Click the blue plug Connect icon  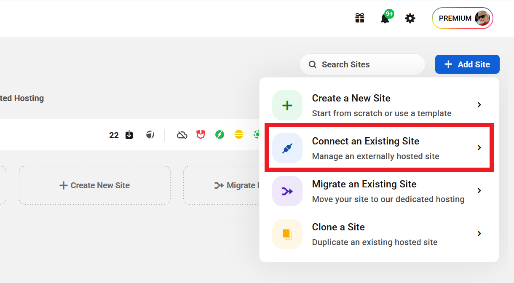pos(287,148)
